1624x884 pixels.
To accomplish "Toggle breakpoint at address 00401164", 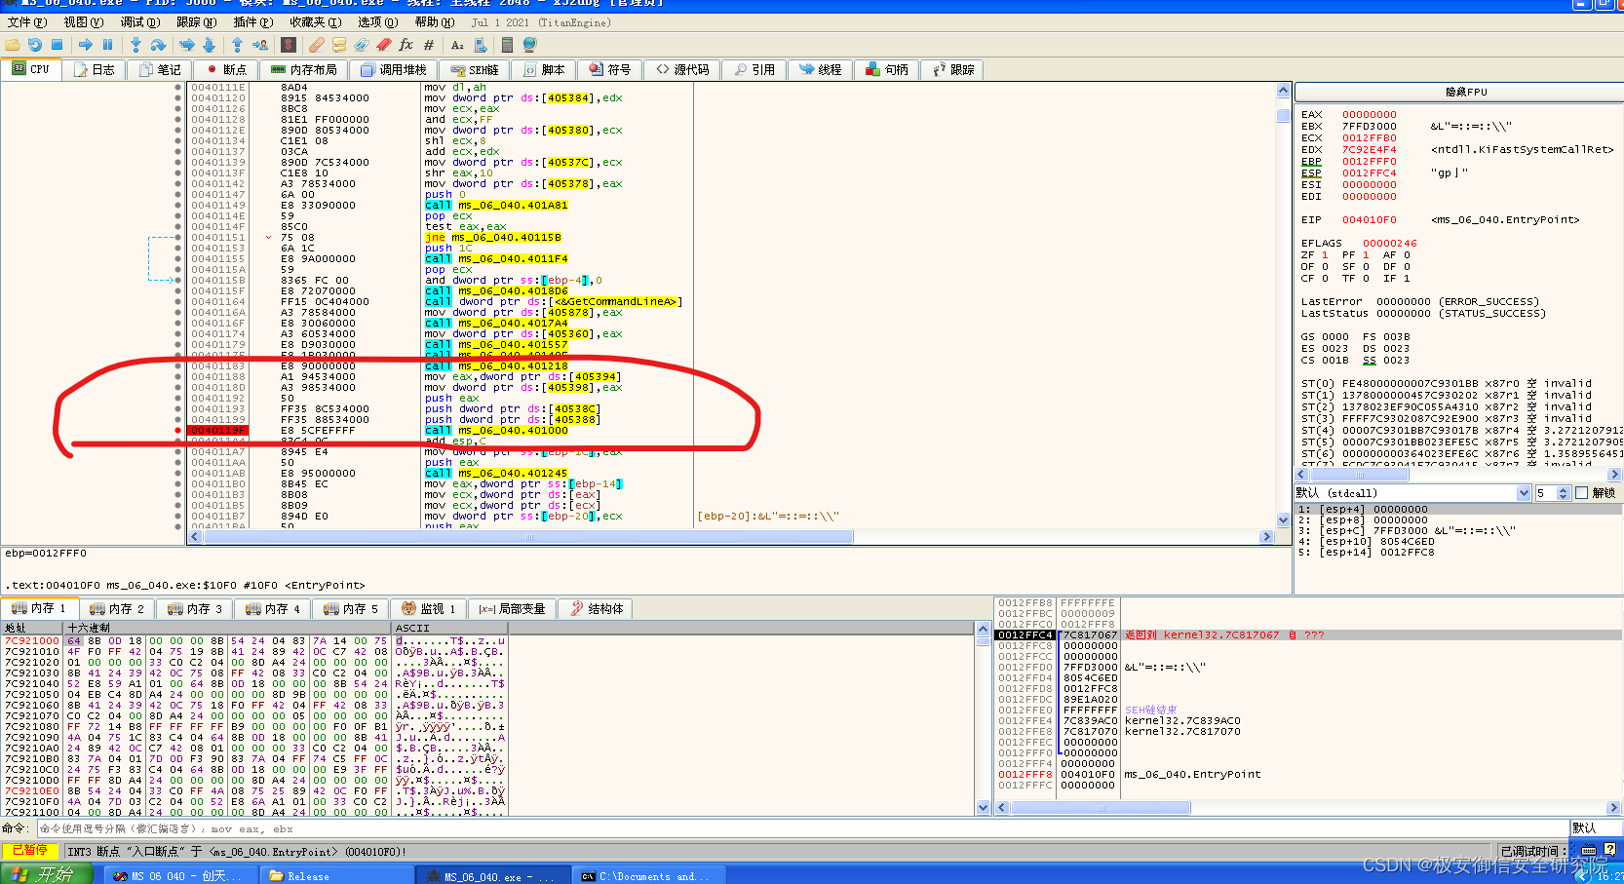I will 177,301.
